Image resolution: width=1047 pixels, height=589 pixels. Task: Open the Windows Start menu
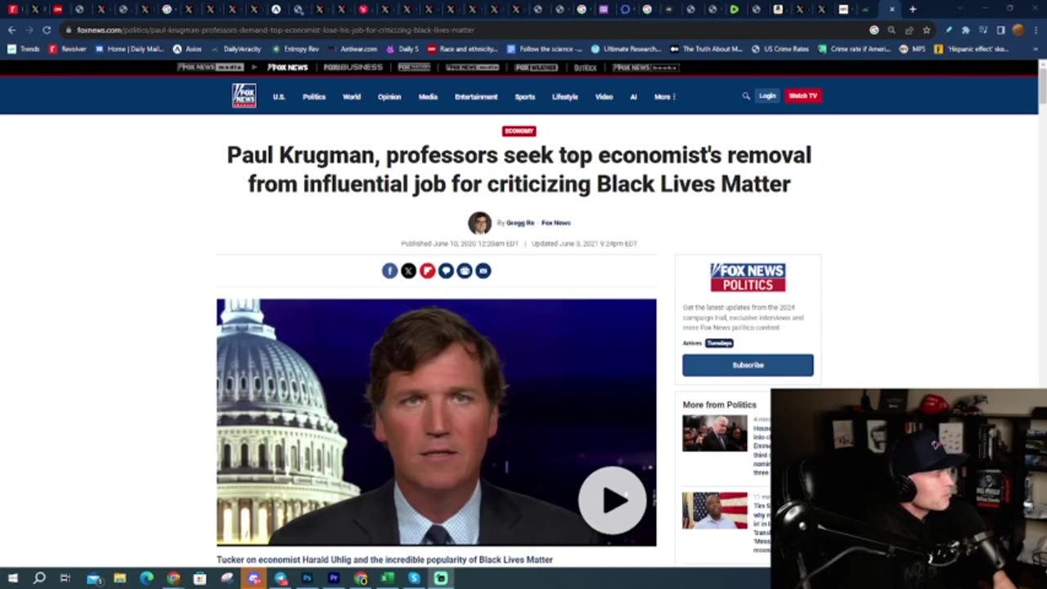click(13, 578)
